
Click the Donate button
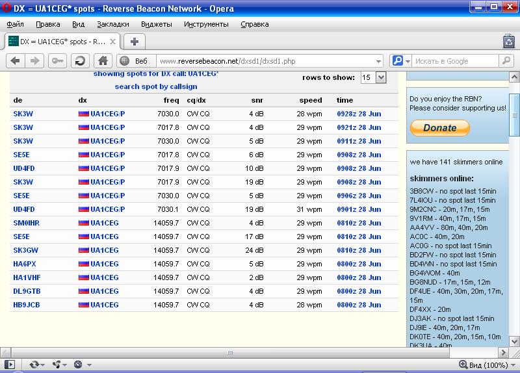click(439, 128)
